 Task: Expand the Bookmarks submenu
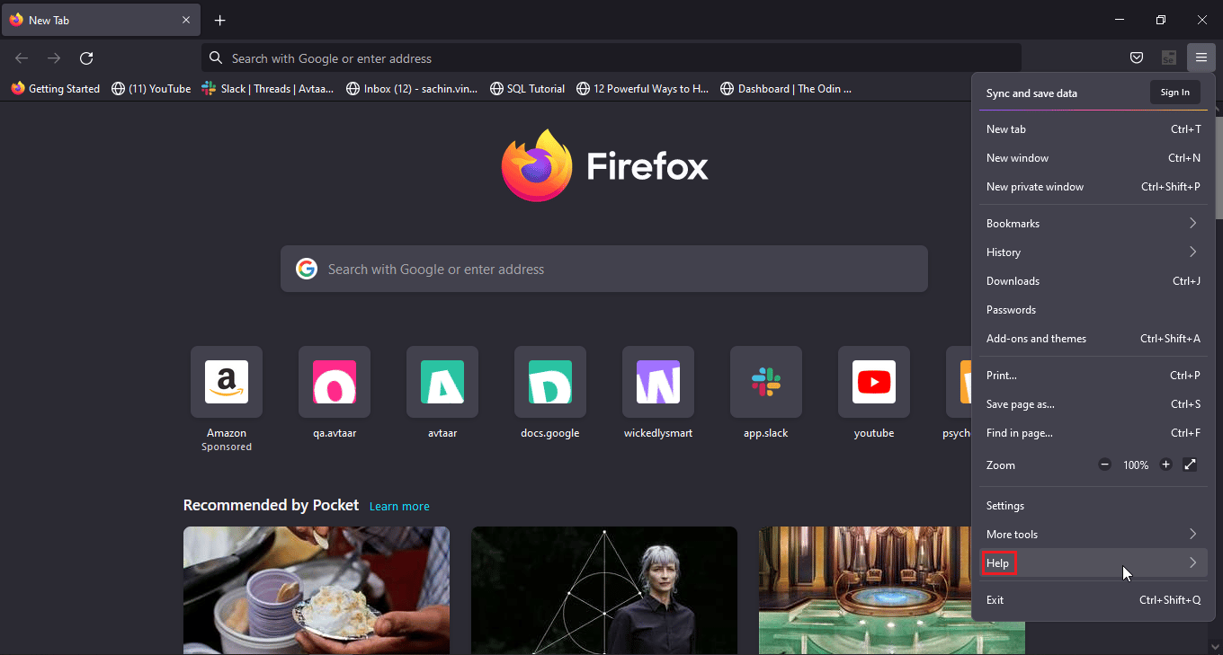pyautogui.click(x=1093, y=223)
